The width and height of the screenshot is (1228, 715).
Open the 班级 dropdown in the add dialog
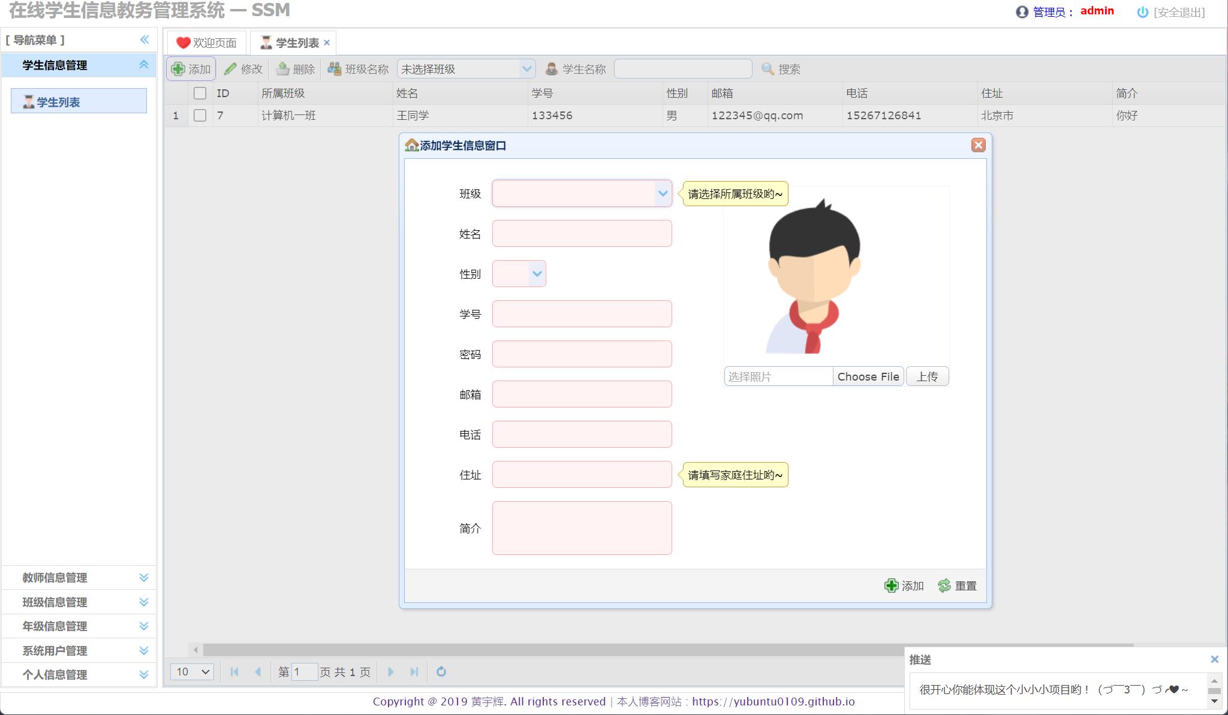point(662,194)
